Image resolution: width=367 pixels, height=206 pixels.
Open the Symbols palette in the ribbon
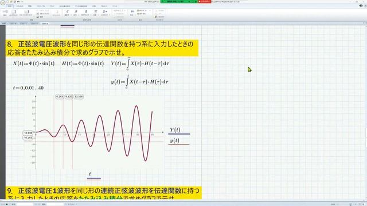76,13
